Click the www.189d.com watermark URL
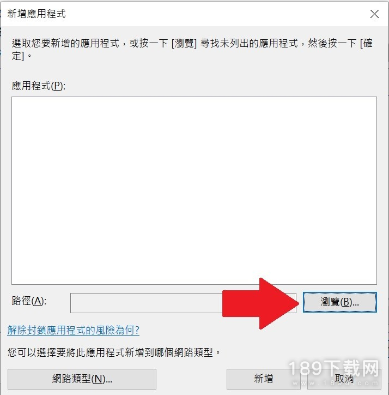The width and height of the screenshot is (389, 395). tap(335, 383)
